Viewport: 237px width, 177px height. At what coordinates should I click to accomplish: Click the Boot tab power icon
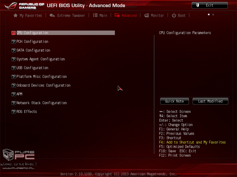pos(174,15)
